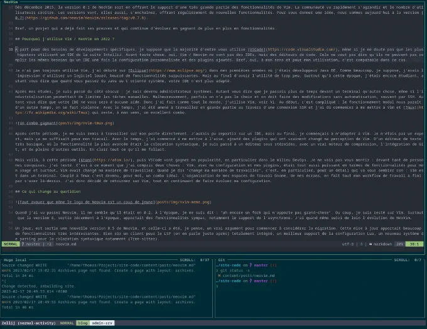Click the 'Un combo gagnant' image caption
This screenshot has width=427, height=329.
click(x=38, y=123)
